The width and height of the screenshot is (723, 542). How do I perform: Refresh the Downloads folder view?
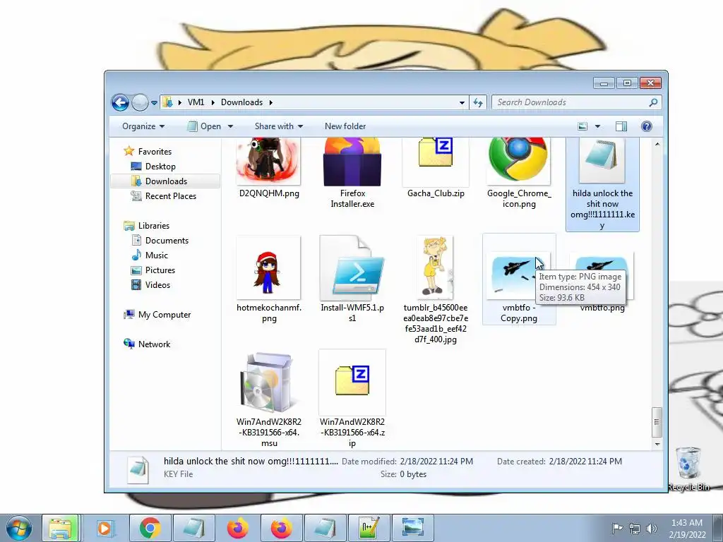478,102
